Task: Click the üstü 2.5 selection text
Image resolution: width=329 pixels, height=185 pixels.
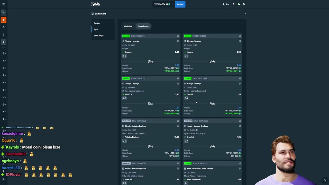Action: click(x=129, y=94)
